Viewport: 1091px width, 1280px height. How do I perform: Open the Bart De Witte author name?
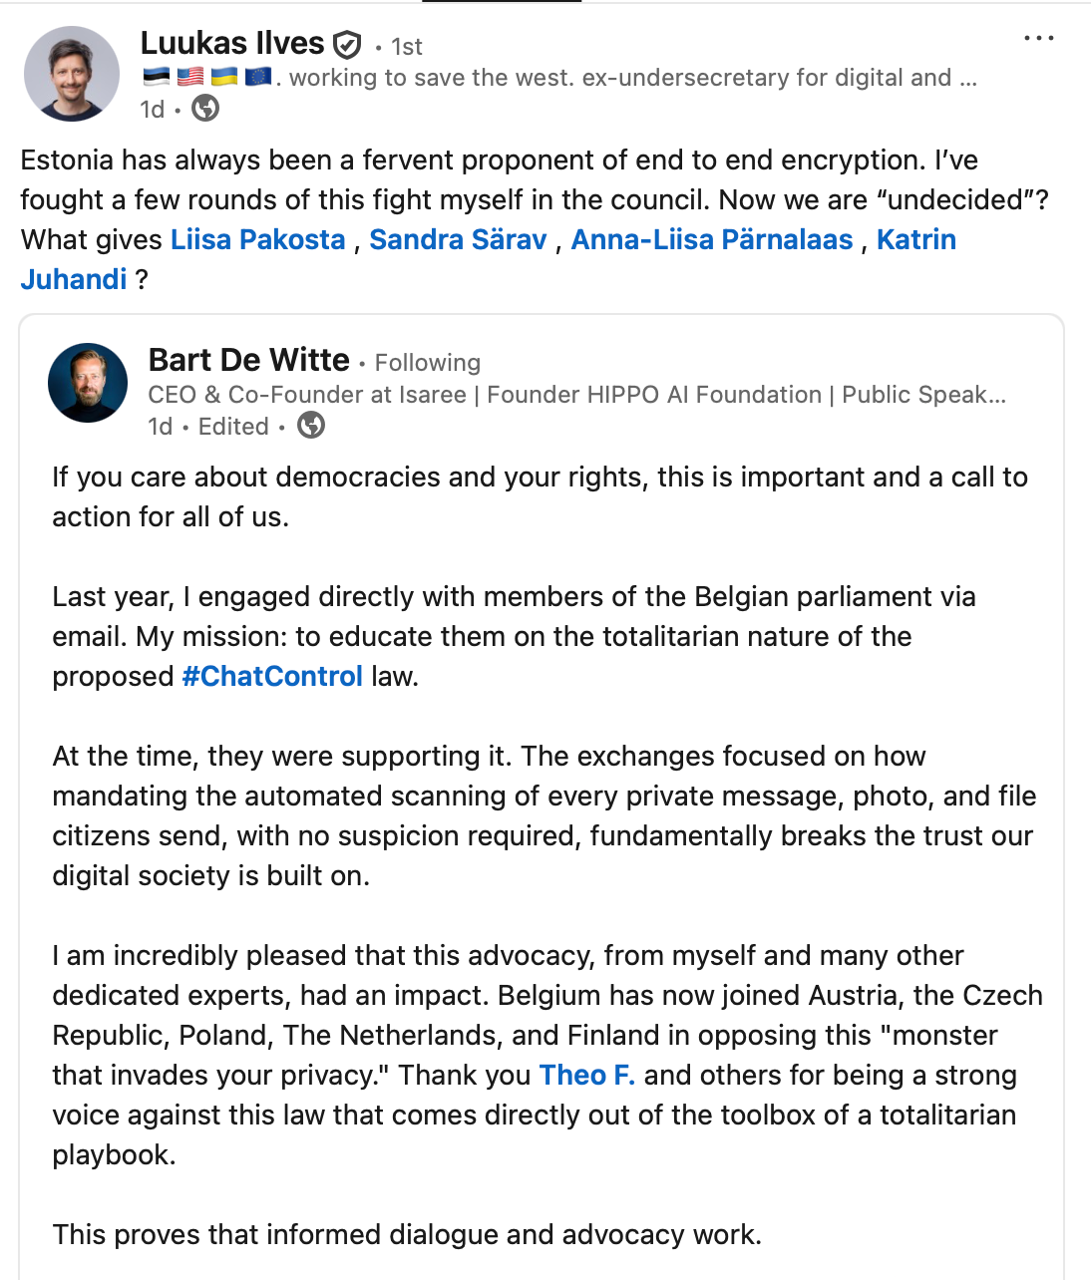click(x=248, y=360)
